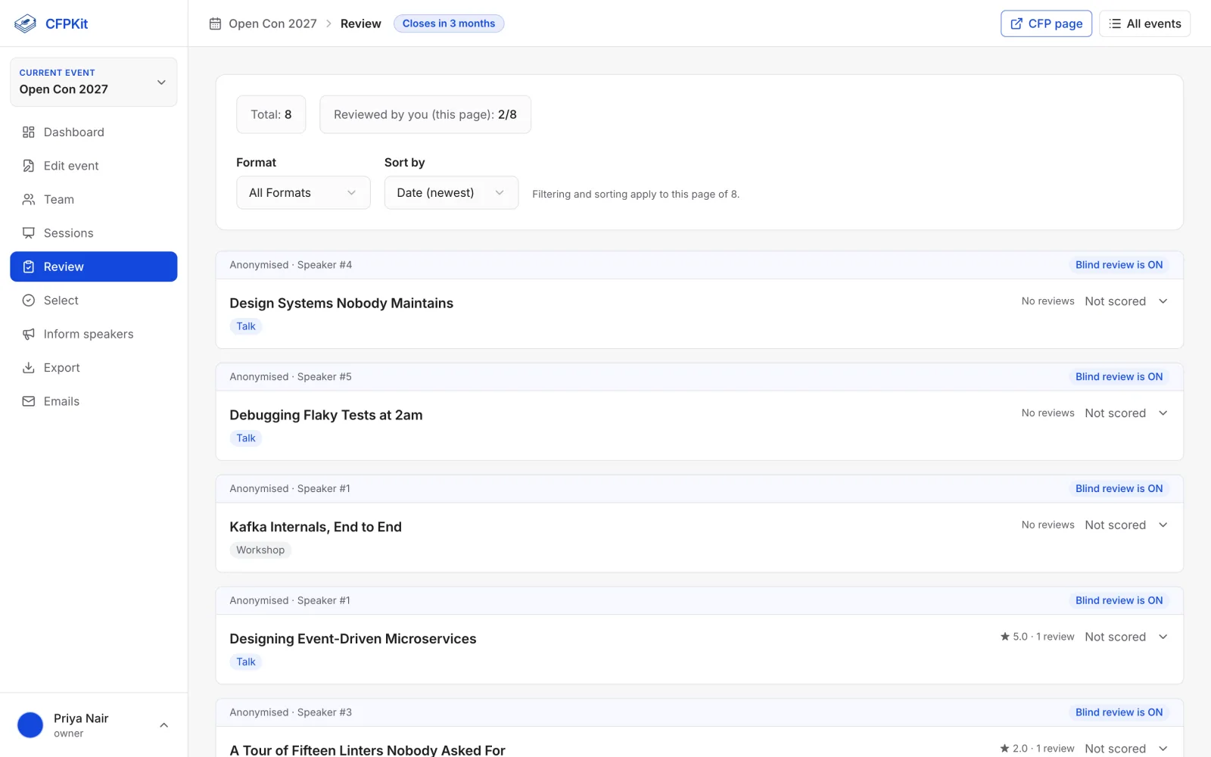Click the All events button
1211x757 pixels.
click(x=1144, y=23)
